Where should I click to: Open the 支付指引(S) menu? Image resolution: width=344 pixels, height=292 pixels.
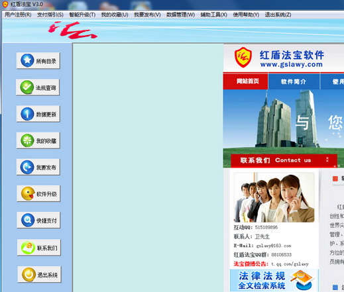[50, 15]
